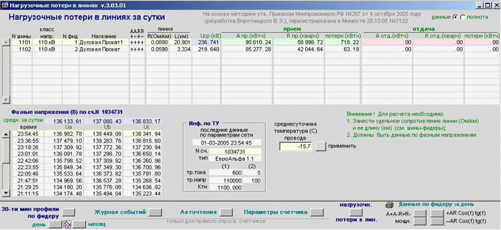This screenshot has width=501, height=230.
Task: Click the Авточтения button
Action: 226,212
